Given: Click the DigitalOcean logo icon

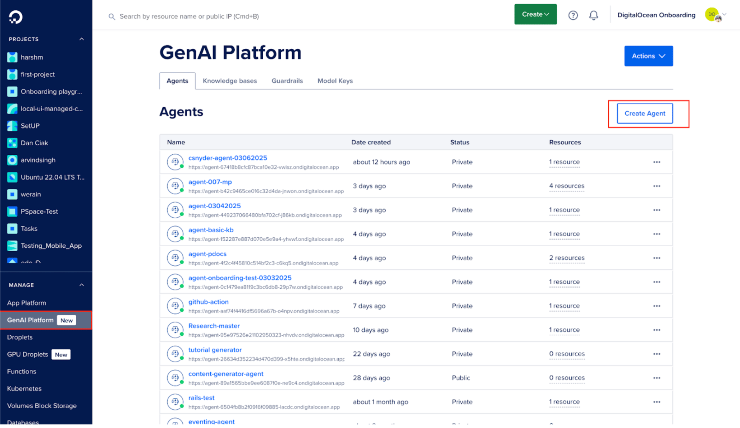Looking at the screenshot, I should click(15, 17).
